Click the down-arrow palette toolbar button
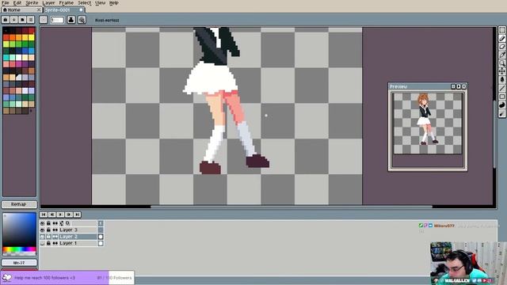The height and width of the screenshot is (285, 507). (14, 20)
